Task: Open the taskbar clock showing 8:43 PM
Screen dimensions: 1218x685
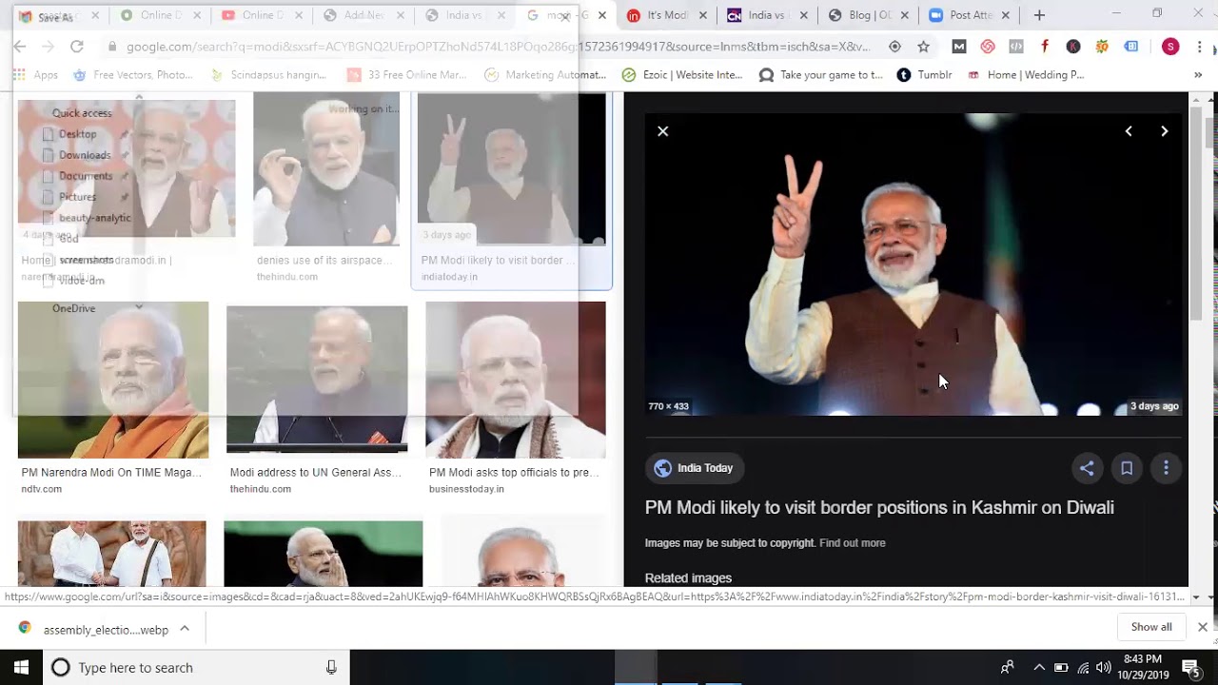Action: click(x=1145, y=667)
